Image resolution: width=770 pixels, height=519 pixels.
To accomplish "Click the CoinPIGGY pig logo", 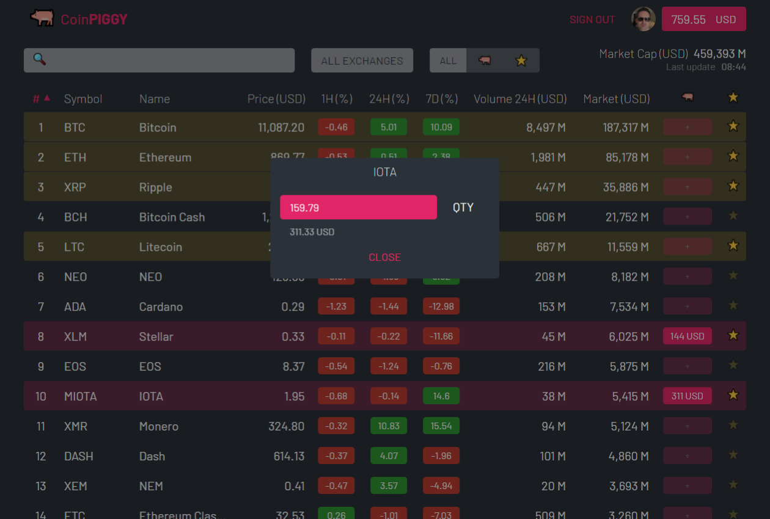I will pyautogui.click(x=42, y=19).
